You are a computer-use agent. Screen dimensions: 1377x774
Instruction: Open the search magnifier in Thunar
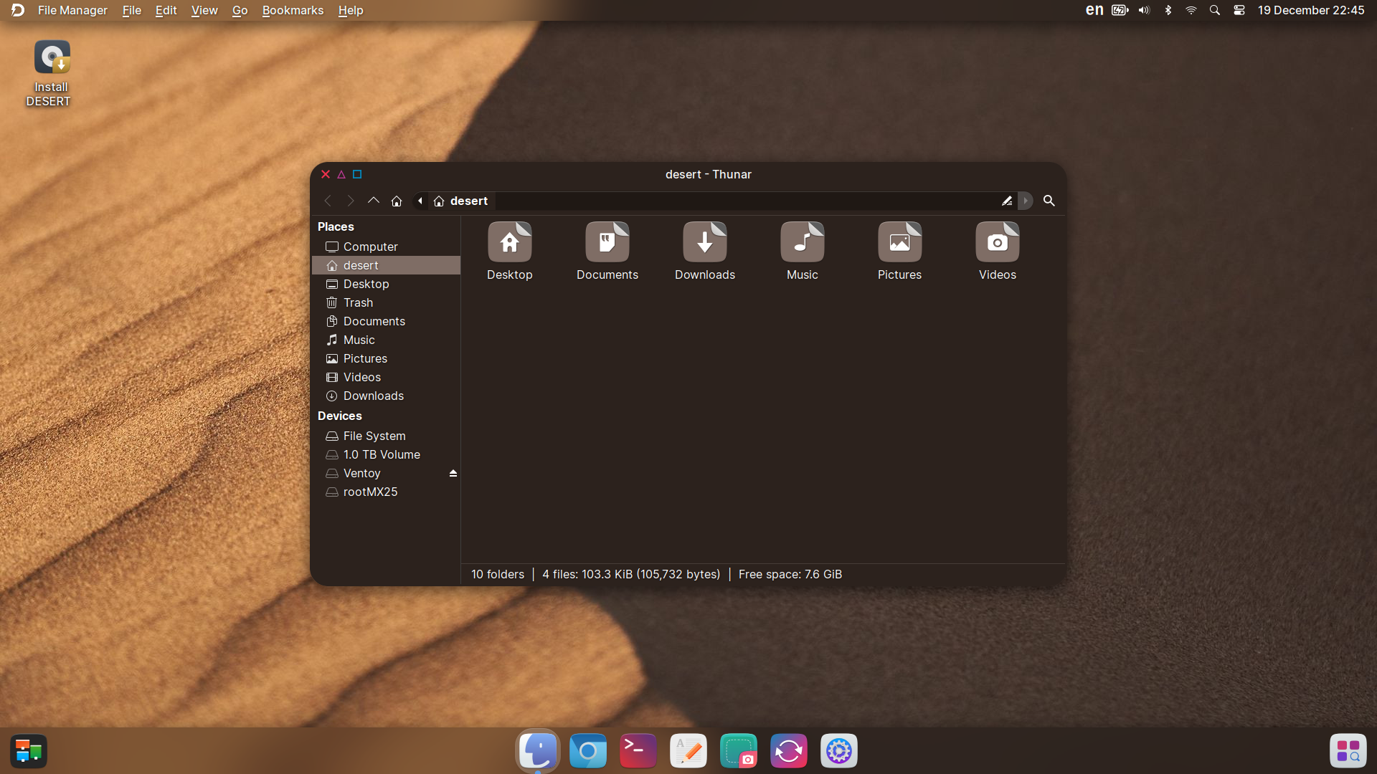[x=1049, y=201]
